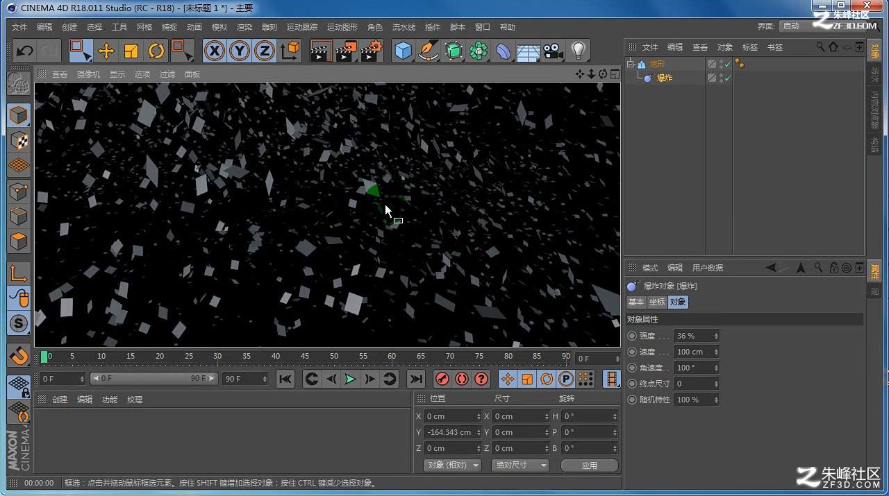Click stepper of Y position -164.343 cm field

click(478, 432)
